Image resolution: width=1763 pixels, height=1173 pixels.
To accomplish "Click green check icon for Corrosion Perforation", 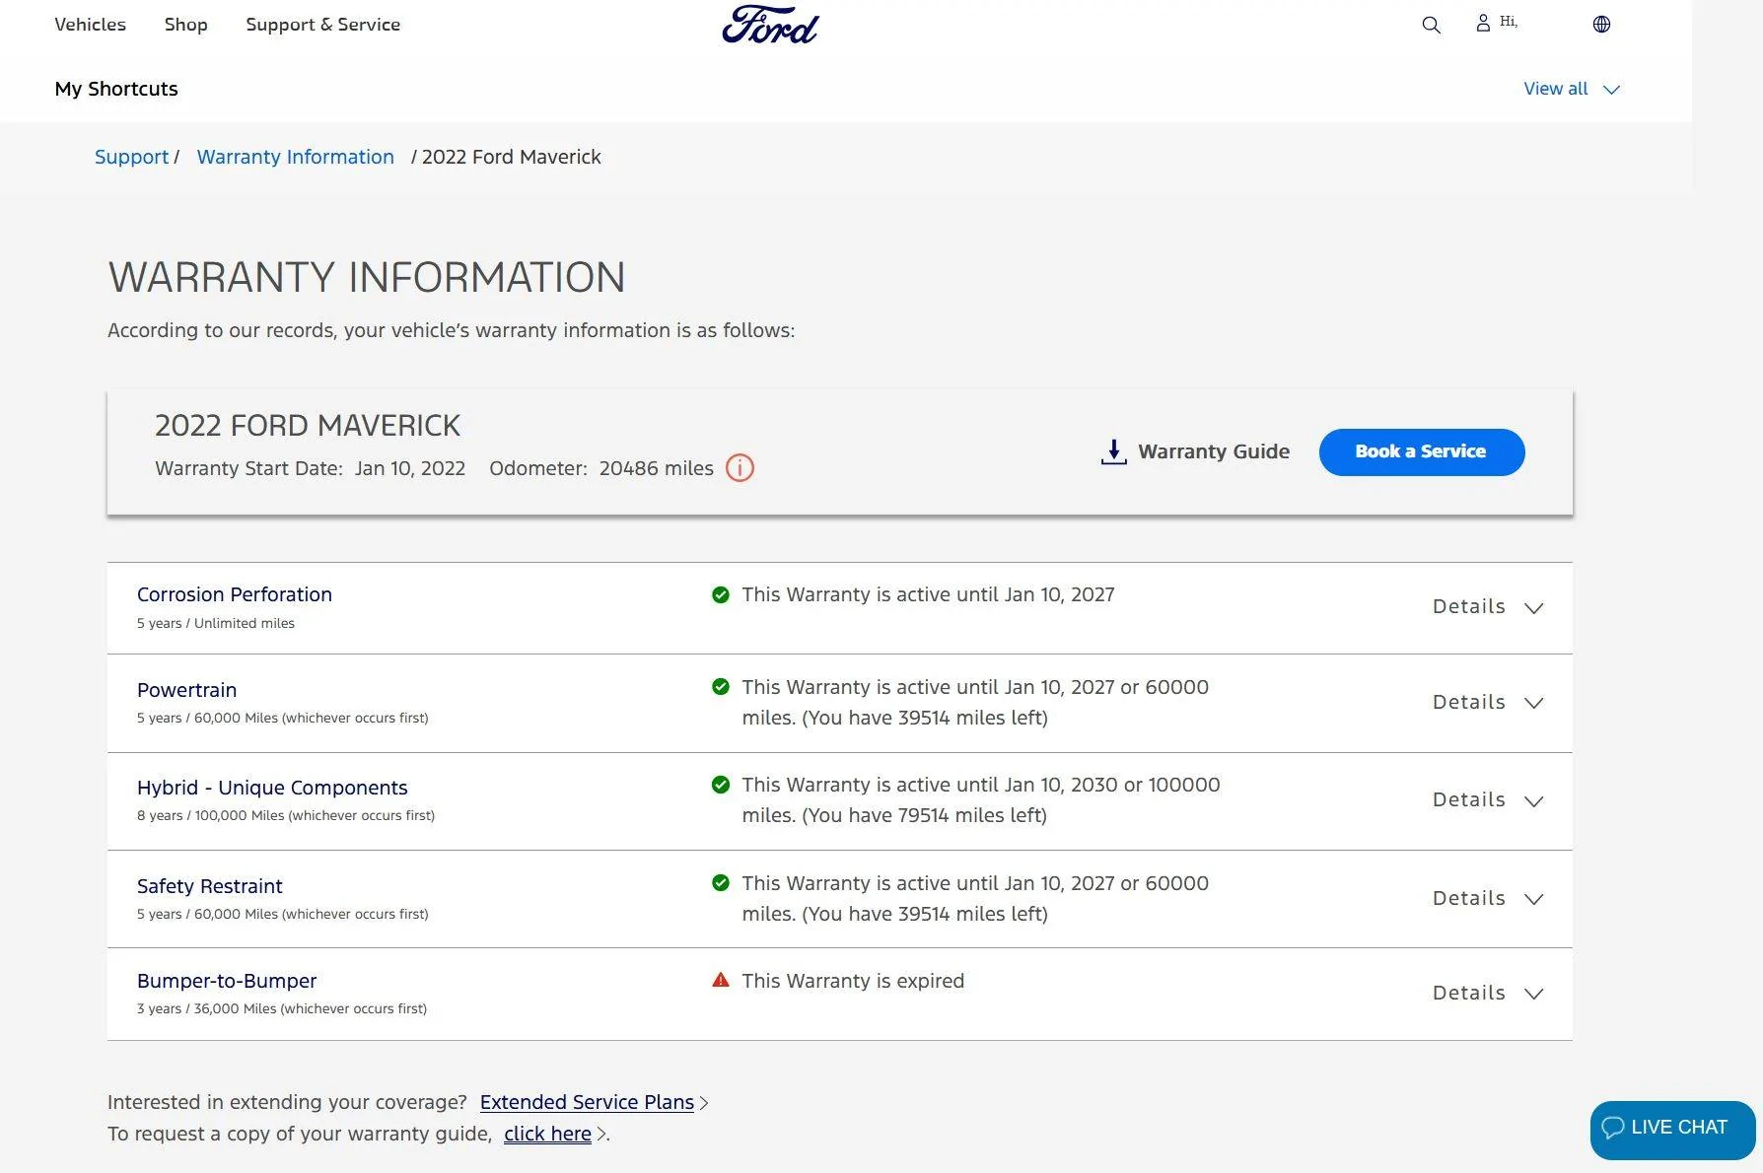I will (x=721, y=594).
